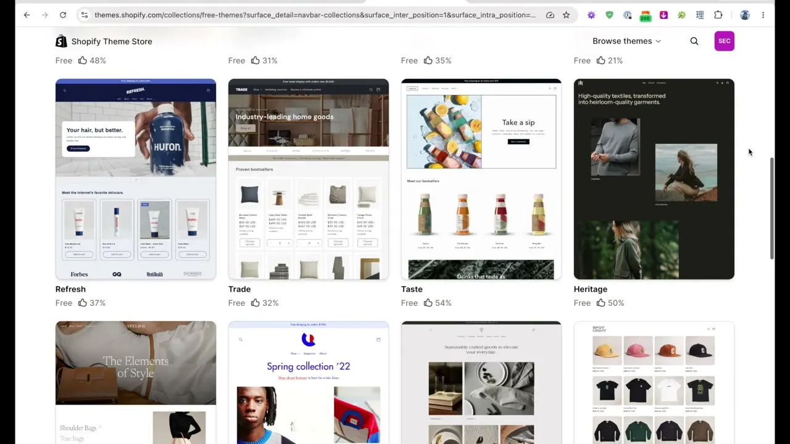The height and width of the screenshot is (444, 790).
Task: Click the install/cast icon in address bar
Action: [x=550, y=15]
